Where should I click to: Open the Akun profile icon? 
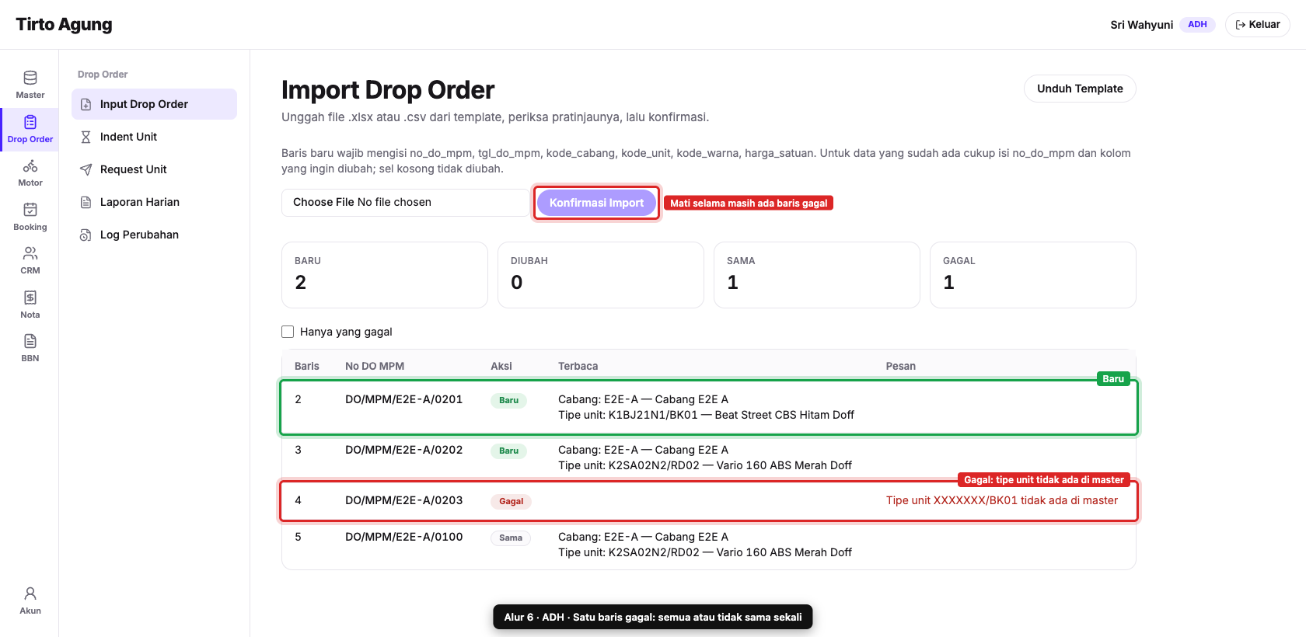click(30, 600)
